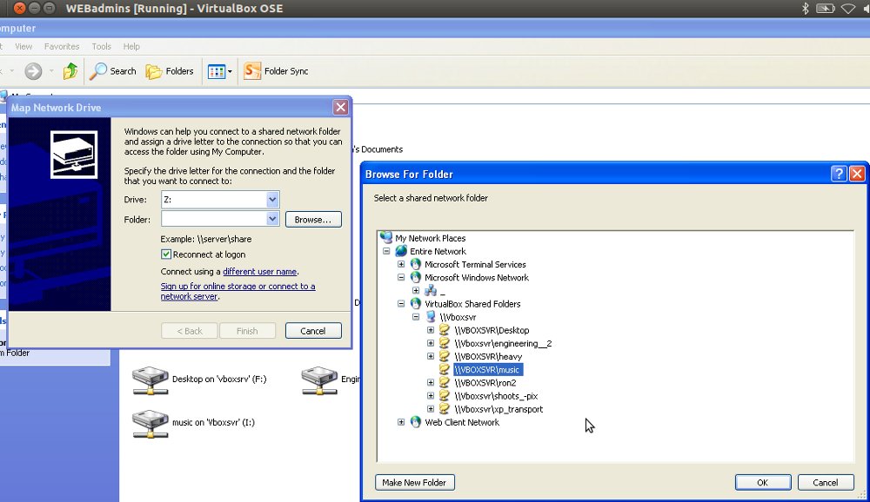Select Desktop on 'vboxsrv' (F:) network drive

pos(200,380)
